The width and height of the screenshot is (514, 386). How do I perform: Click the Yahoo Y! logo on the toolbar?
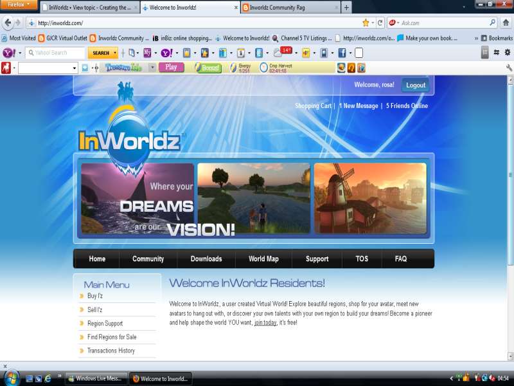coord(9,53)
